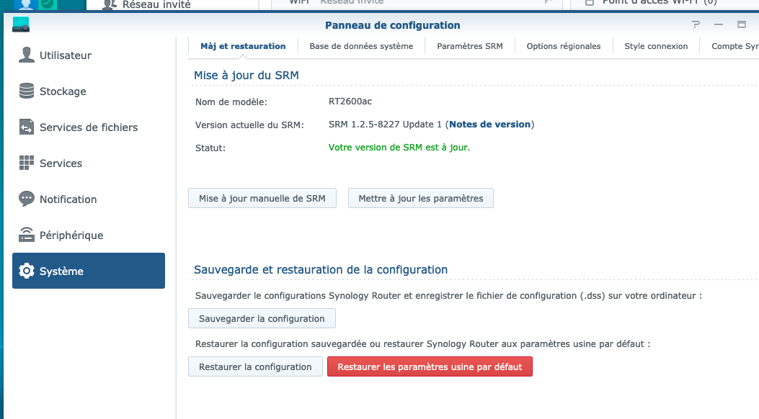This screenshot has height=419, width=759.
Task: Select the Services de fichiers icon
Action: (27, 127)
